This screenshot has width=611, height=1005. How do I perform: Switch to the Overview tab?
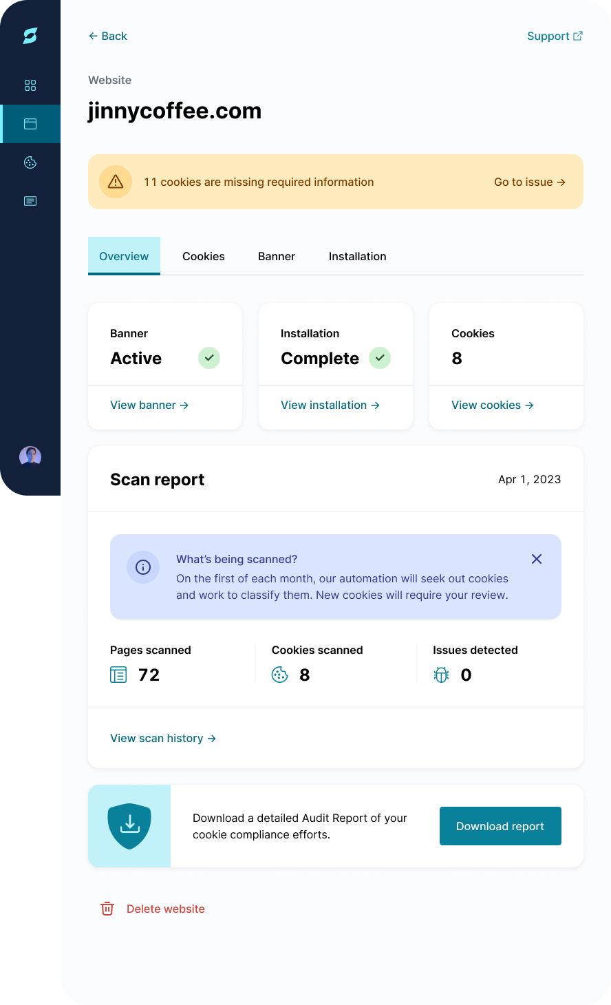pos(124,256)
